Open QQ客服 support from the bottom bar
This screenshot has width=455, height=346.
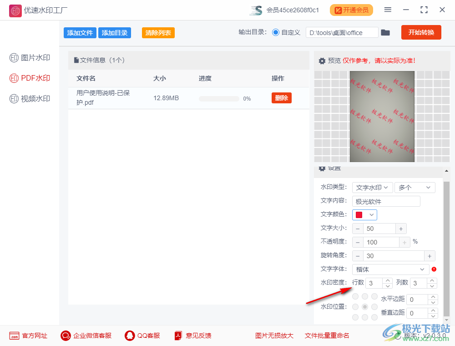pyautogui.click(x=129, y=336)
